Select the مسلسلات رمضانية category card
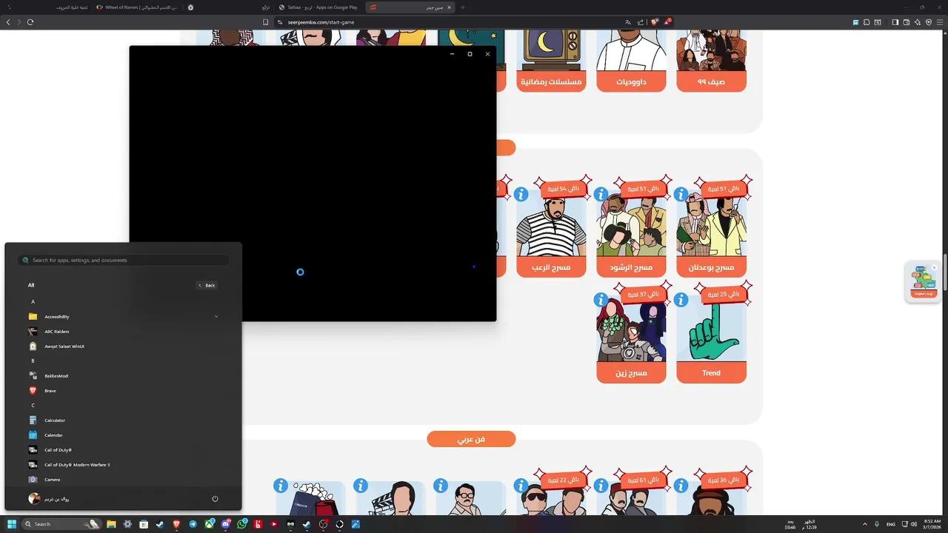This screenshot has width=948, height=533. pyautogui.click(x=551, y=61)
